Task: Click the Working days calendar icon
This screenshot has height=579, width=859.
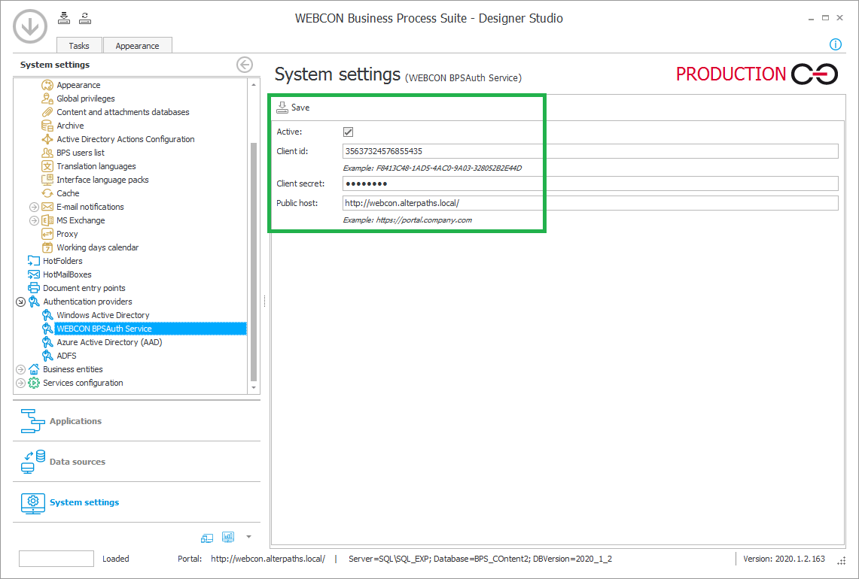Action: [47, 247]
